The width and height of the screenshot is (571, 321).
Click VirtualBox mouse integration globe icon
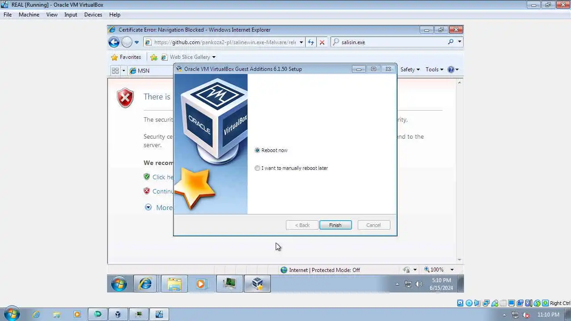pos(537,303)
